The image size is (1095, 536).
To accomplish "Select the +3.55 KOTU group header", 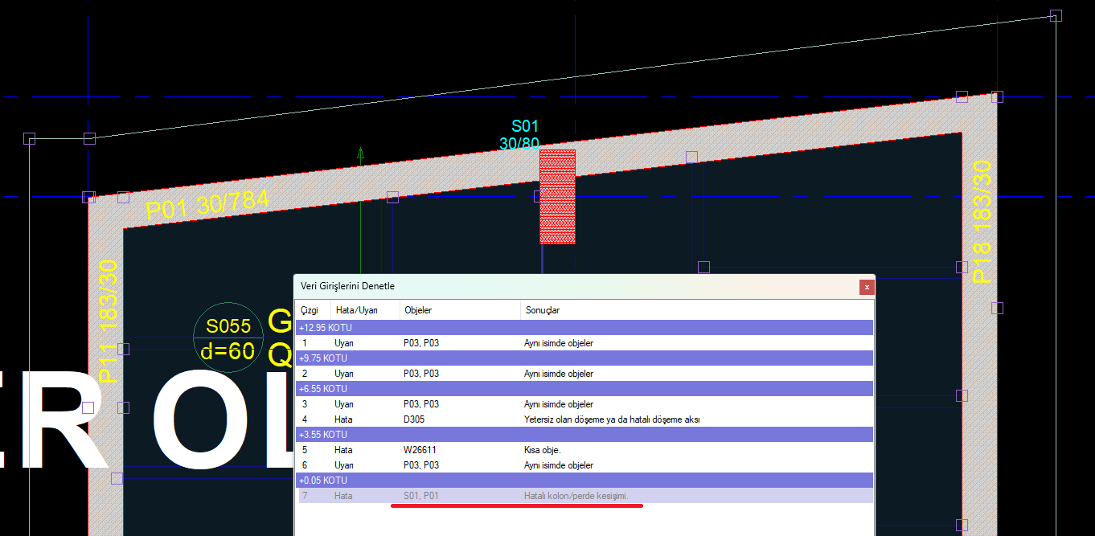I will tap(584, 435).
